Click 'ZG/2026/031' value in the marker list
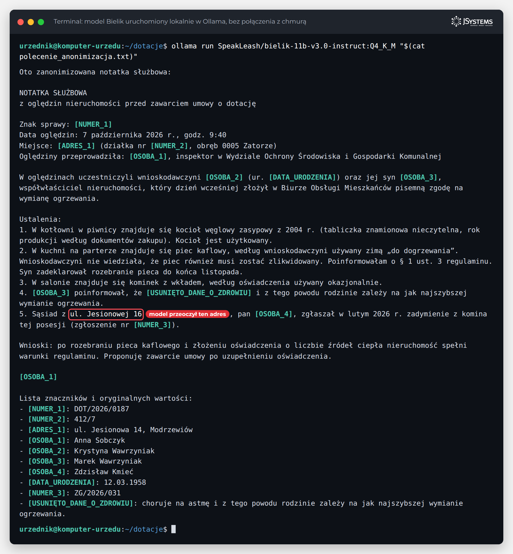This screenshot has width=513, height=554. [x=97, y=493]
